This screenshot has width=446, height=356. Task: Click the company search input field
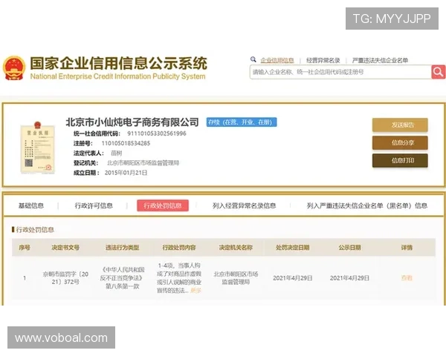tap(340, 72)
